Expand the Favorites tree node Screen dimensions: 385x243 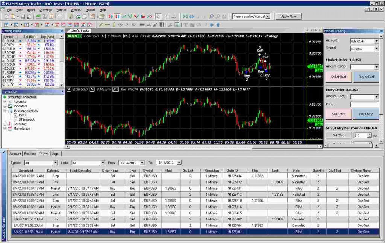point(5,124)
